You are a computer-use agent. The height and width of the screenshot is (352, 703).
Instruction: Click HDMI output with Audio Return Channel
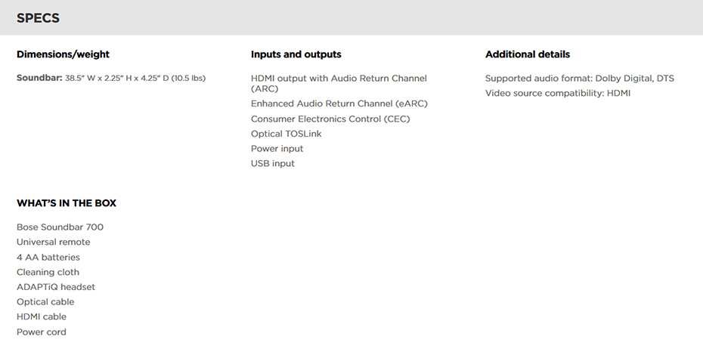339,83
